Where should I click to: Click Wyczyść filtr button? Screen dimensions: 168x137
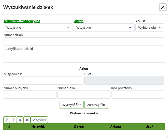click(72, 105)
